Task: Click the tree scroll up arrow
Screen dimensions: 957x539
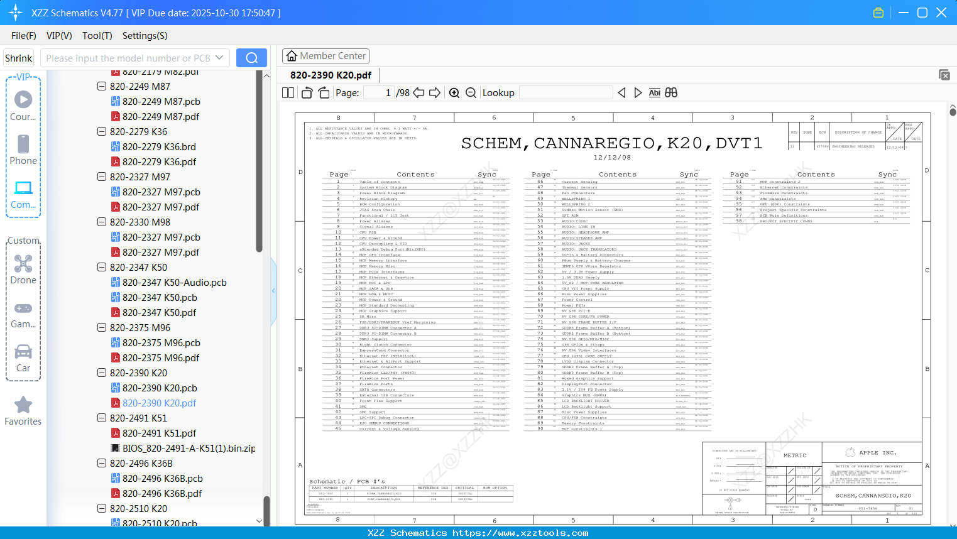Action: (x=266, y=75)
